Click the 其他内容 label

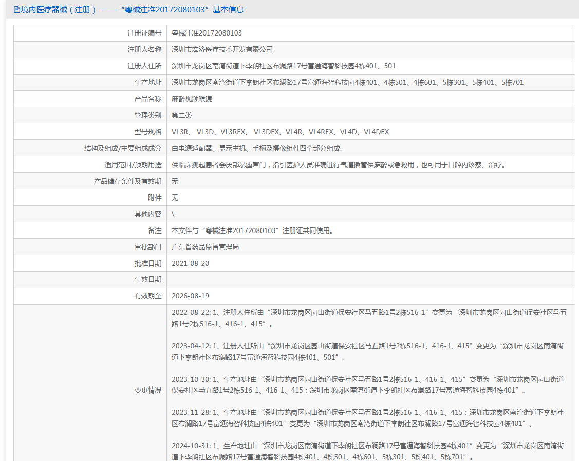(x=148, y=214)
